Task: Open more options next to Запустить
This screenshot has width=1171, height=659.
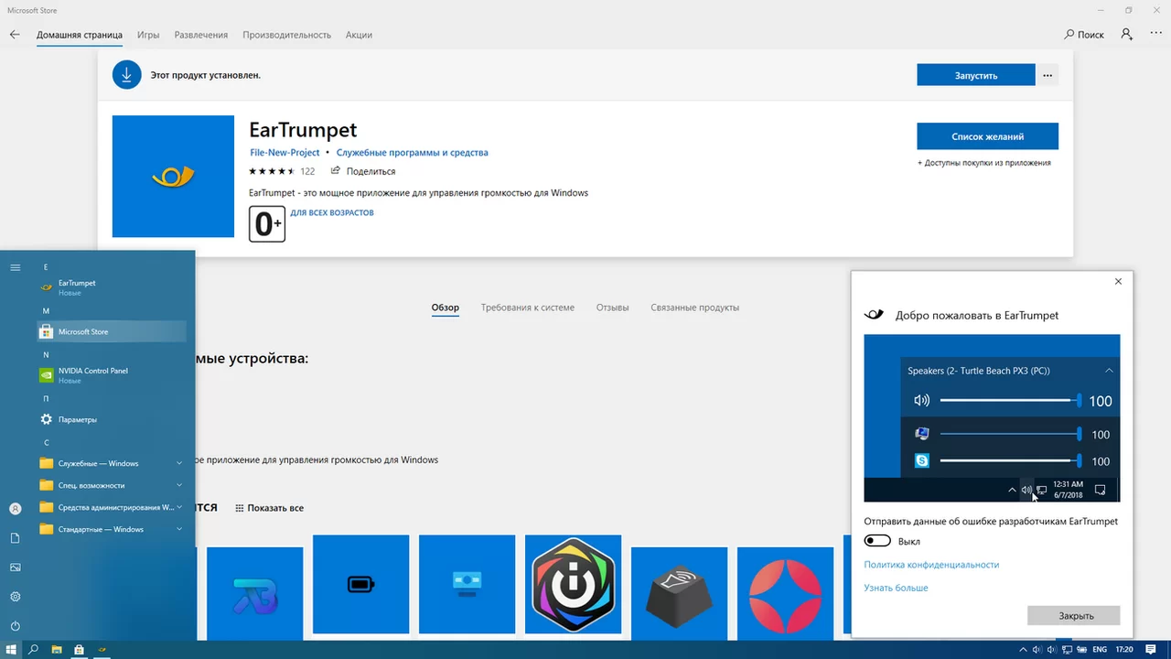Action: (1047, 75)
